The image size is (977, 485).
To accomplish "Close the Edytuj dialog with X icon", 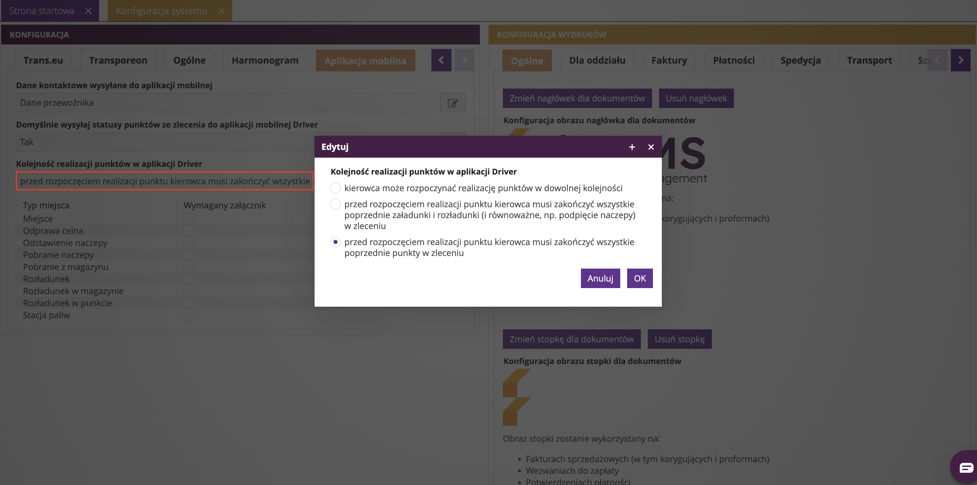I will pyautogui.click(x=651, y=147).
